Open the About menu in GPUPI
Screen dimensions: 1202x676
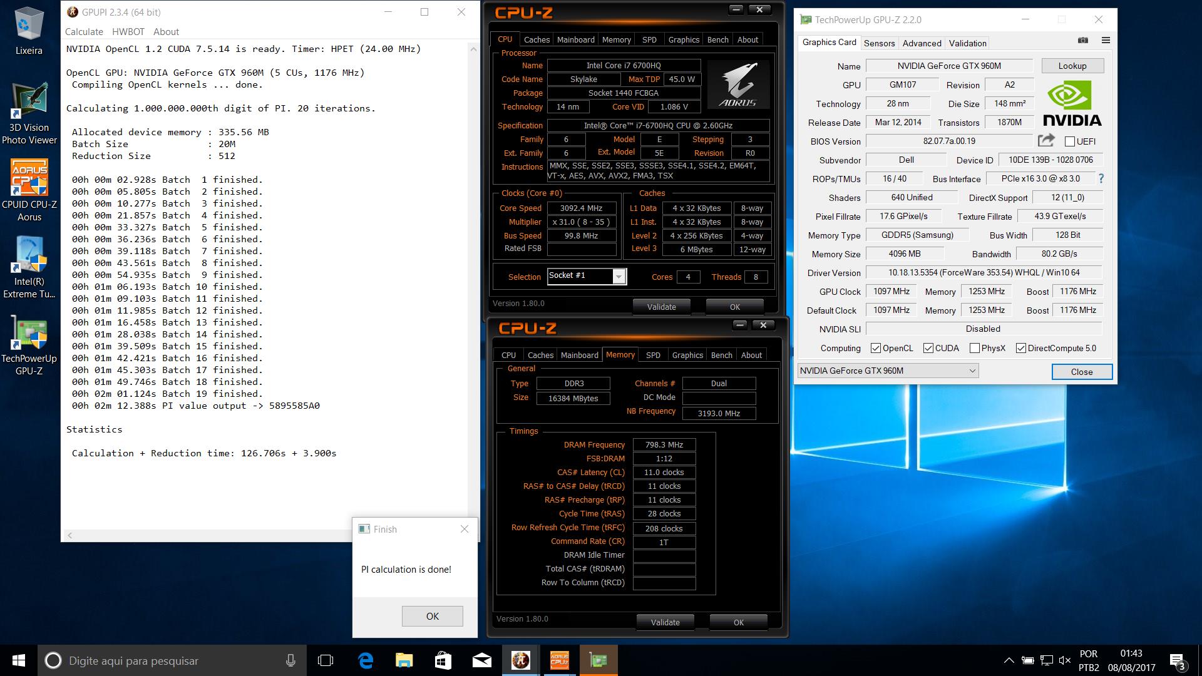(x=166, y=32)
